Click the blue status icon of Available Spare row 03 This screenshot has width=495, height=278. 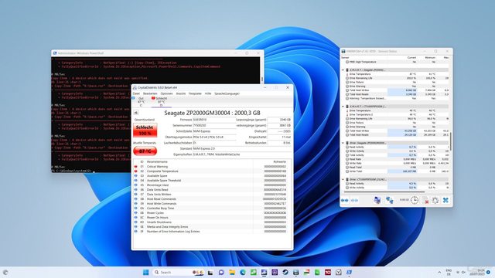click(x=136, y=176)
